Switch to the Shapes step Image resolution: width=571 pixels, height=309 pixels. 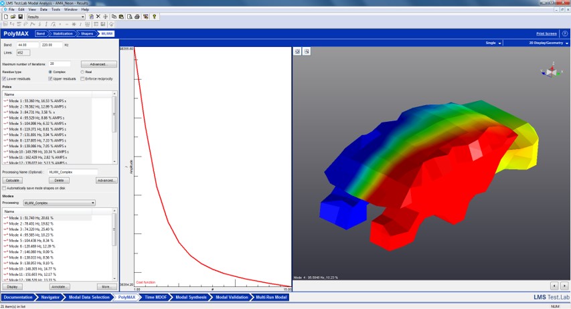(86, 33)
